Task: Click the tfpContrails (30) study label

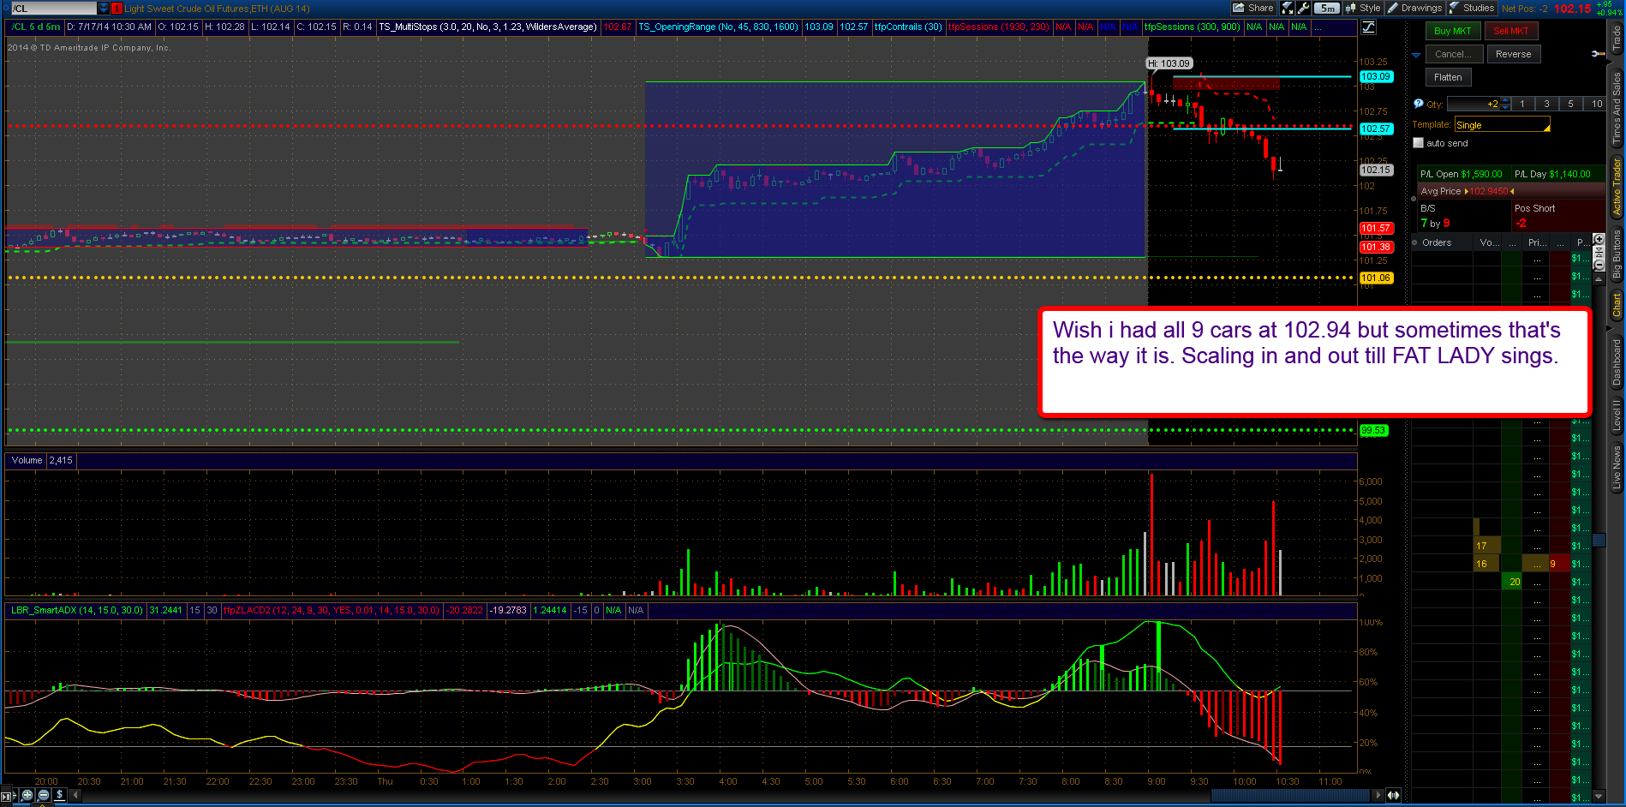Action: point(908,27)
